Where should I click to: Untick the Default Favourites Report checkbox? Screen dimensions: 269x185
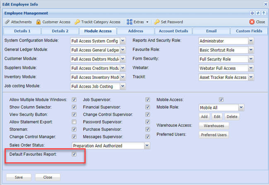pos(74,154)
